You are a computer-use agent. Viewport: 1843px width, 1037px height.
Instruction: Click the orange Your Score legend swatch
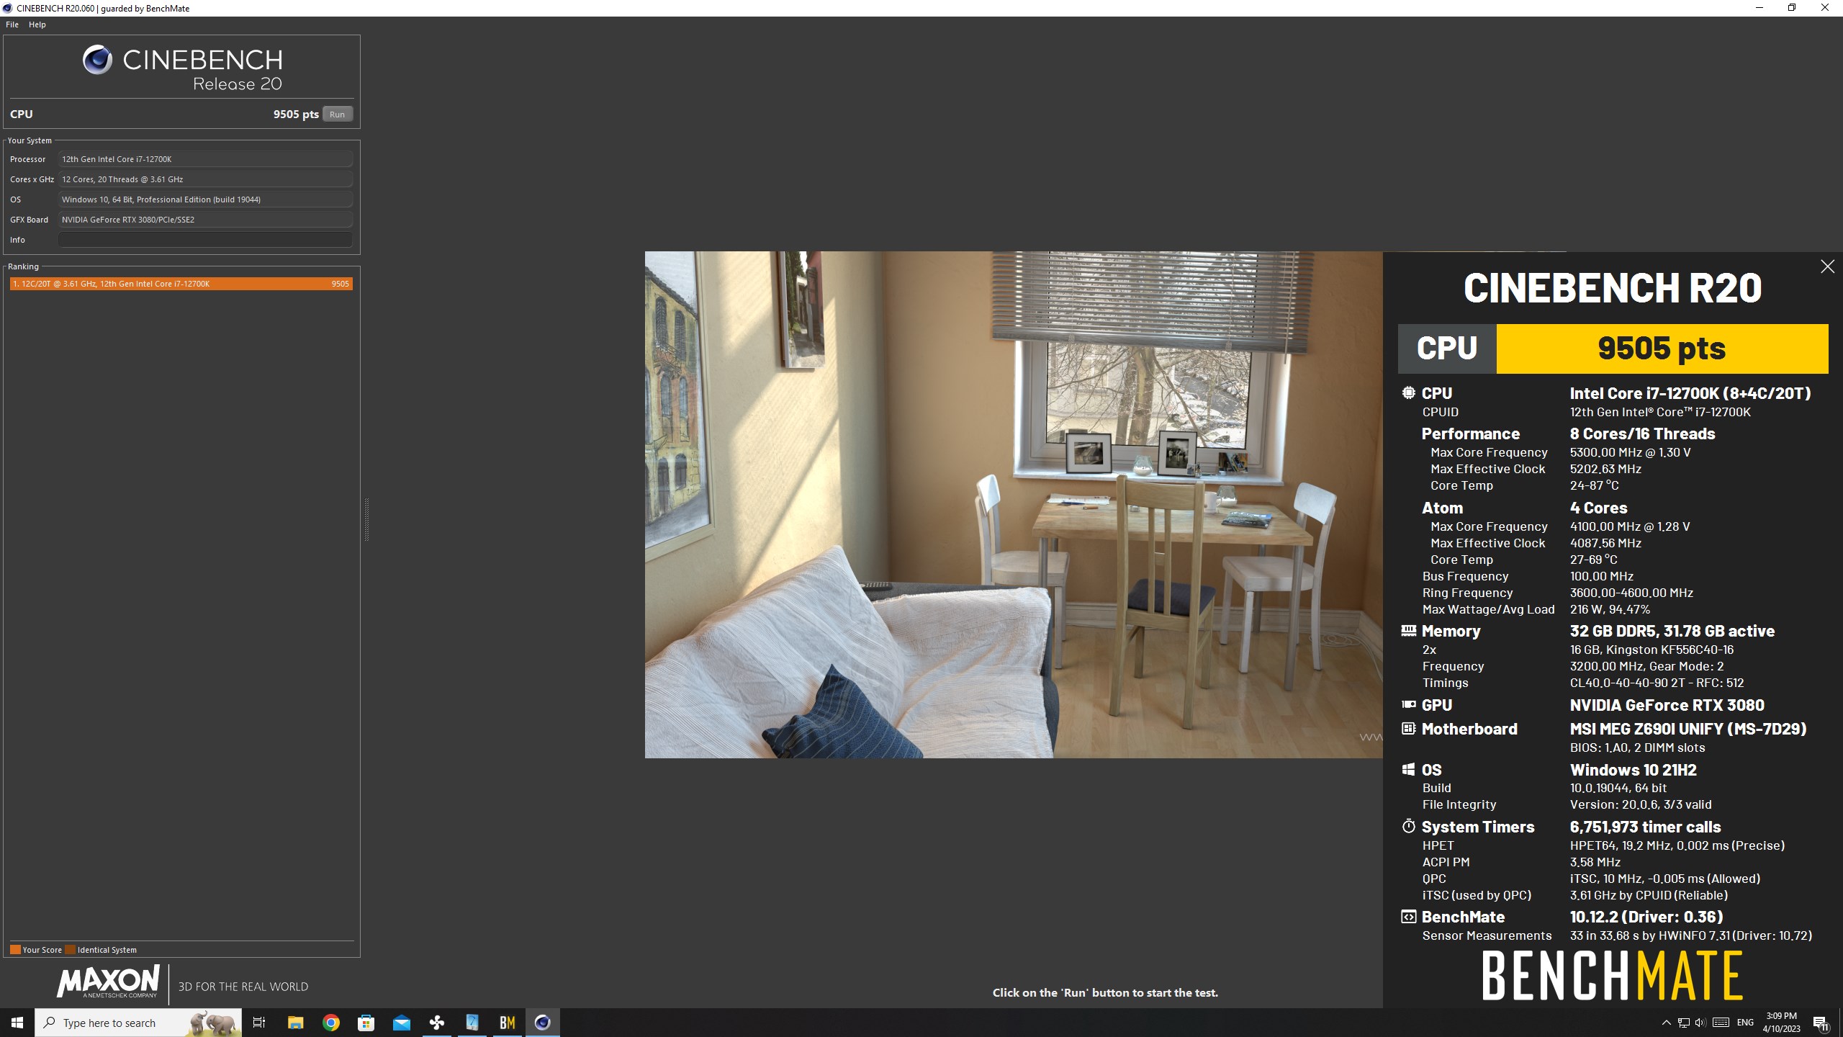click(15, 949)
